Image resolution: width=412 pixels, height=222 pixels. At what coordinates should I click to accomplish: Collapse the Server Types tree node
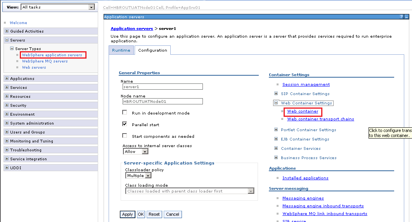tap(12, 49)
